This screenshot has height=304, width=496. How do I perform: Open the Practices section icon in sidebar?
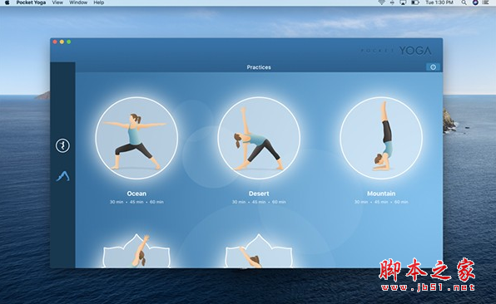[x=62, y=145]
